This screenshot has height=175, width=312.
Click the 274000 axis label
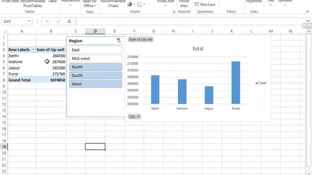tap(133, 57)
